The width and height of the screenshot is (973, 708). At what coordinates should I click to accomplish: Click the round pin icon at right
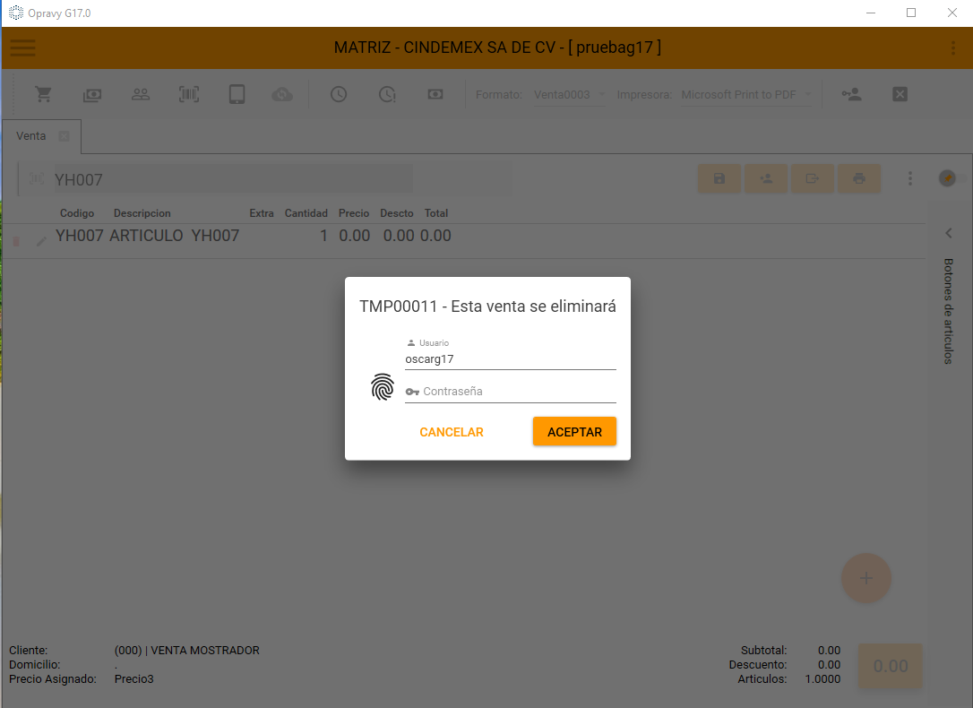point(947,178)
